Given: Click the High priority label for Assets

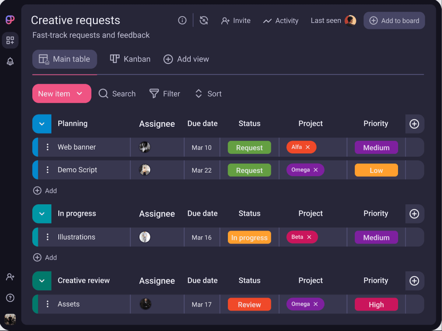Looking at the screenshot, I should click(376, 305).
